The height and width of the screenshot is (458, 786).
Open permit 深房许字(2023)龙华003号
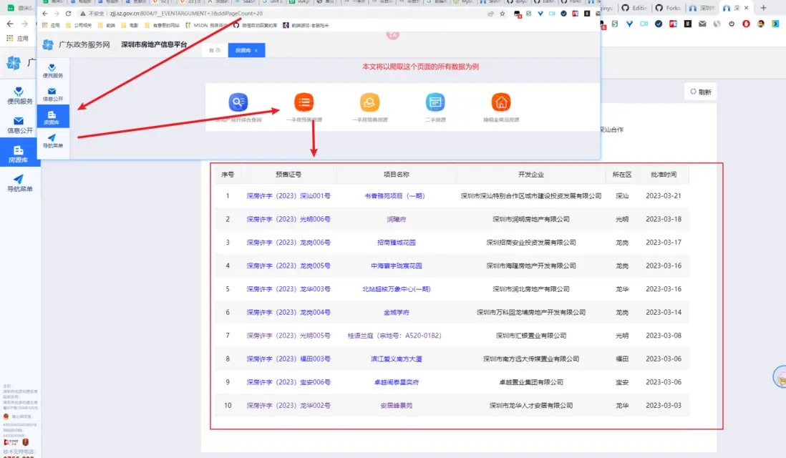[288, 289]
